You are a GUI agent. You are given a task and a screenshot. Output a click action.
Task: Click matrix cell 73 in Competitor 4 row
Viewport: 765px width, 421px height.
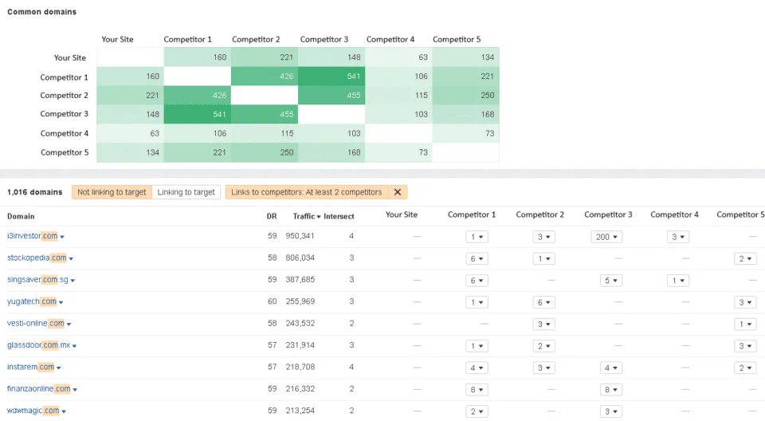pyautogui.click(x=466, y=133)
